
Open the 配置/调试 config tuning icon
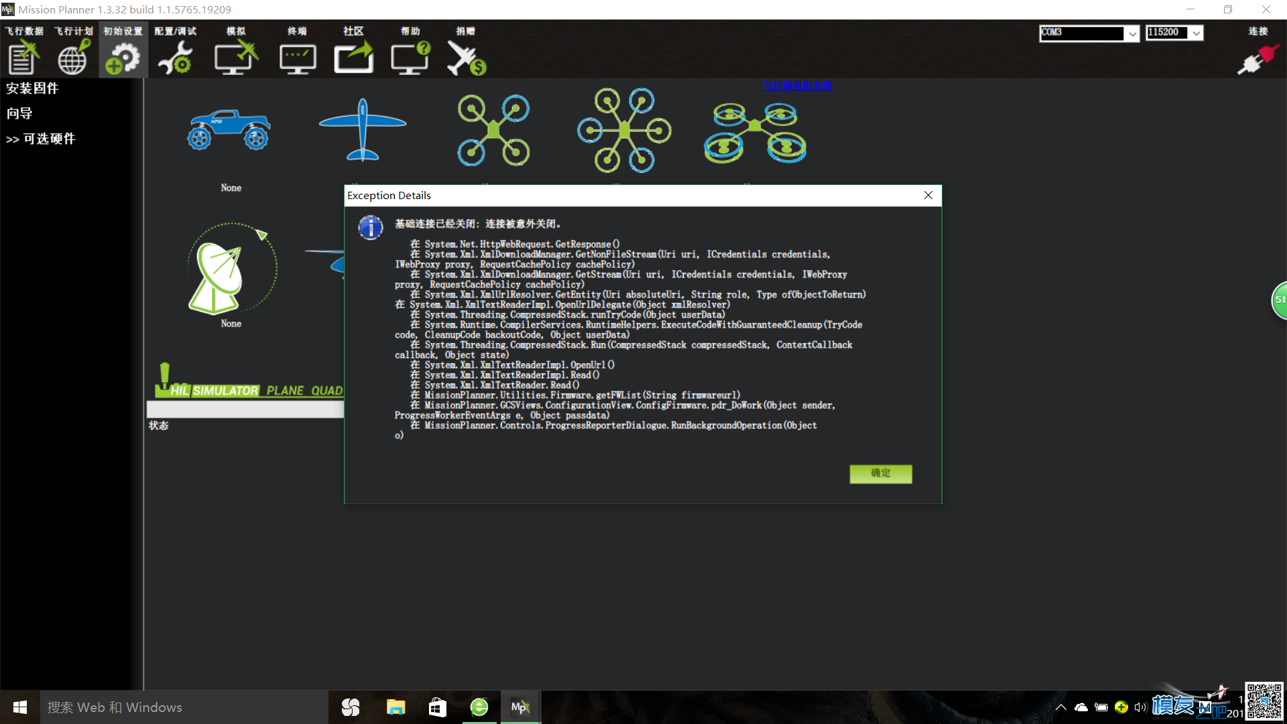tap(176, 50)
